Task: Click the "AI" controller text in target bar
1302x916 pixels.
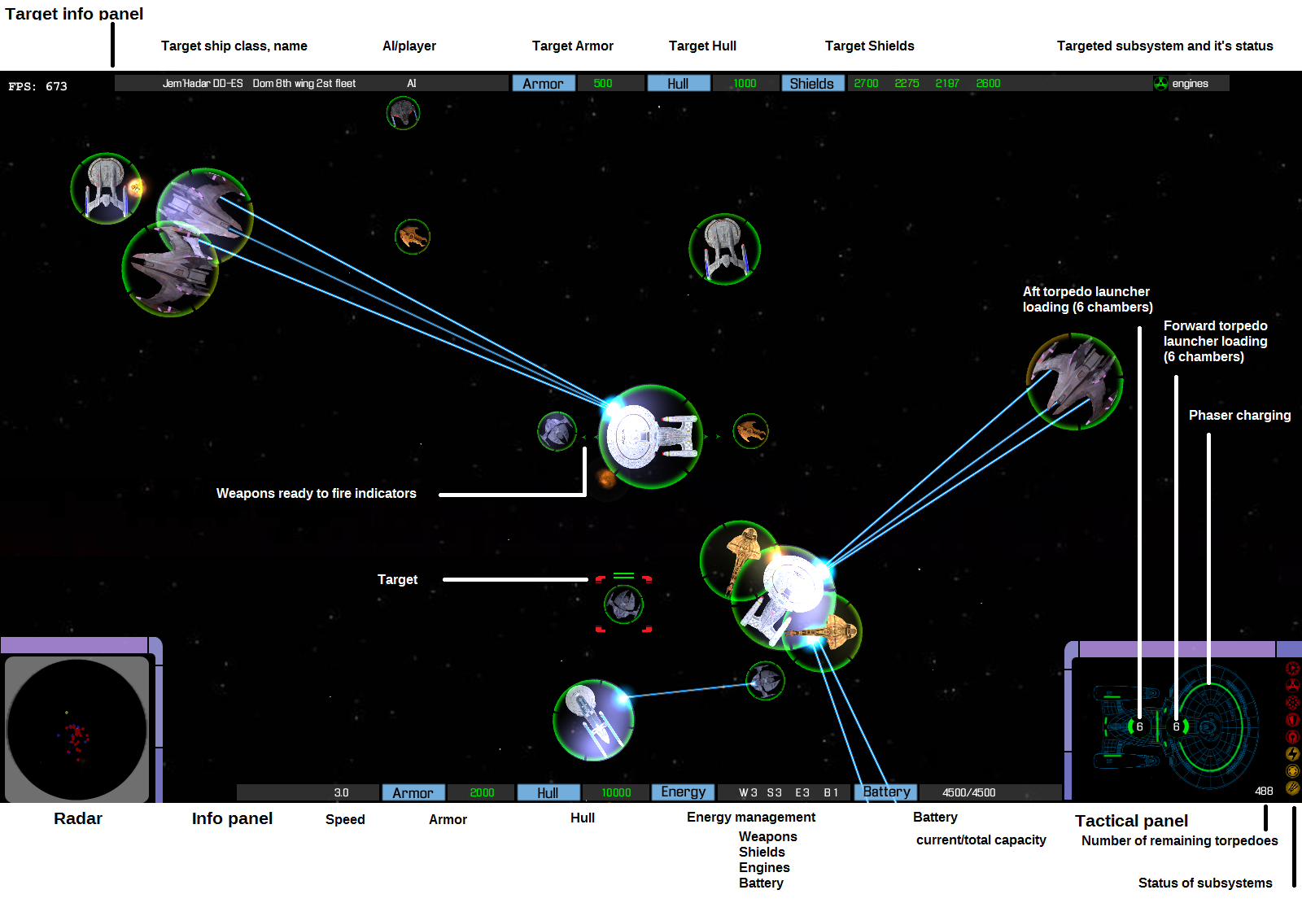Action: [412, 83]
